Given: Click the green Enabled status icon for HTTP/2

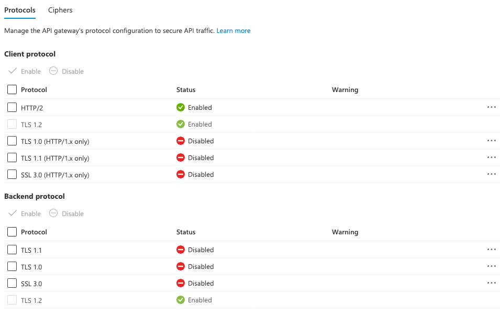Looking at the screenshot, I should [181, 107].
